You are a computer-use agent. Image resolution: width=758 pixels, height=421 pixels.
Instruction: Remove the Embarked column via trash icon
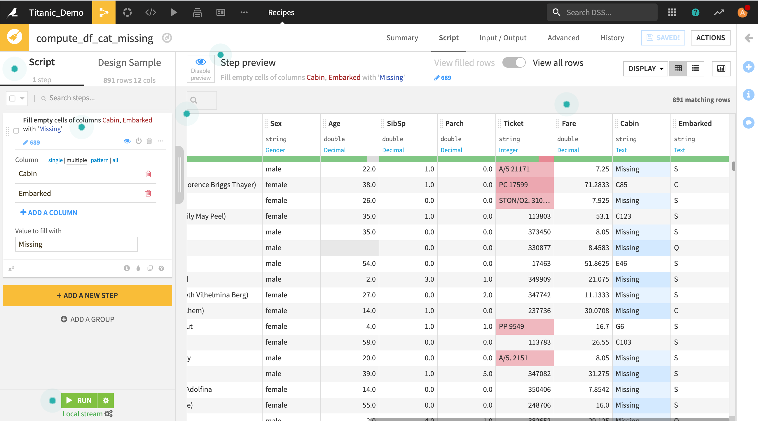coord(148,193)
